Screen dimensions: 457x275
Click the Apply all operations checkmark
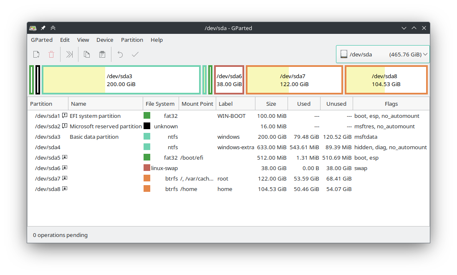click(135, 54)
